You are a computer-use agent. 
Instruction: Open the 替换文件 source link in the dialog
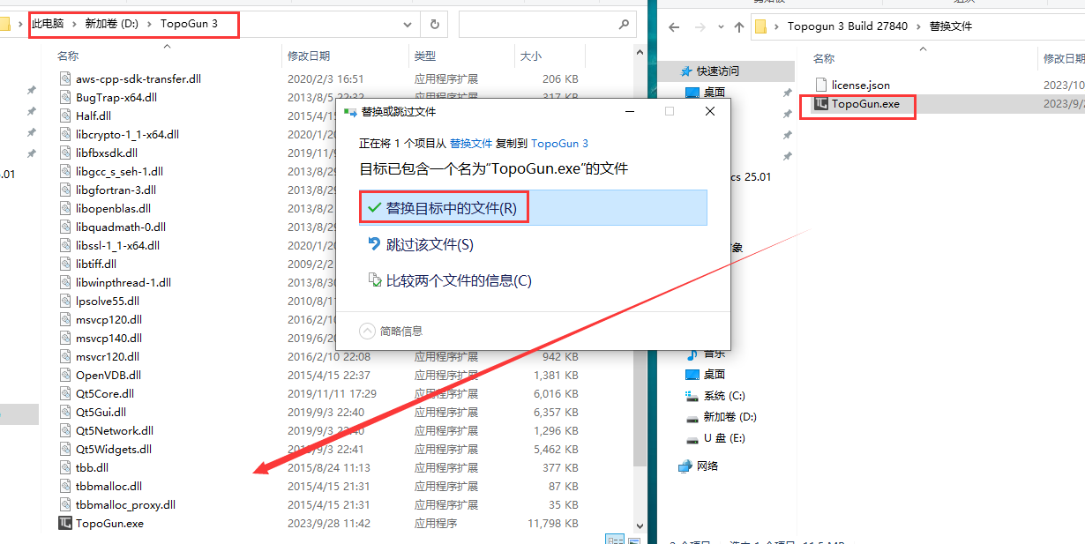[x=471, y=143]
